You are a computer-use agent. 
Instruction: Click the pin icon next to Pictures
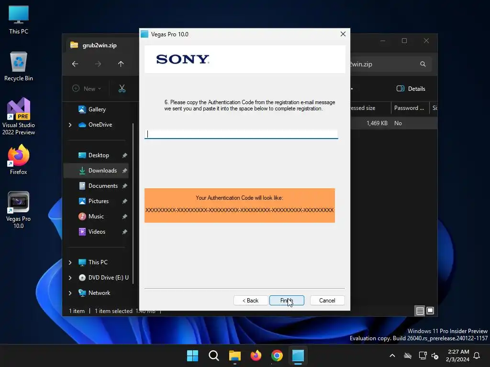125,201
